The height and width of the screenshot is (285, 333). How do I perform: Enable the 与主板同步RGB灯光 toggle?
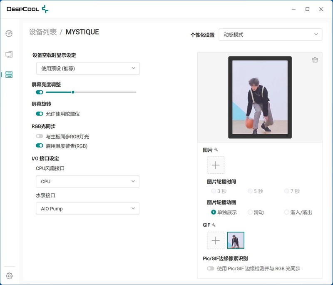(x=40, y=136)
